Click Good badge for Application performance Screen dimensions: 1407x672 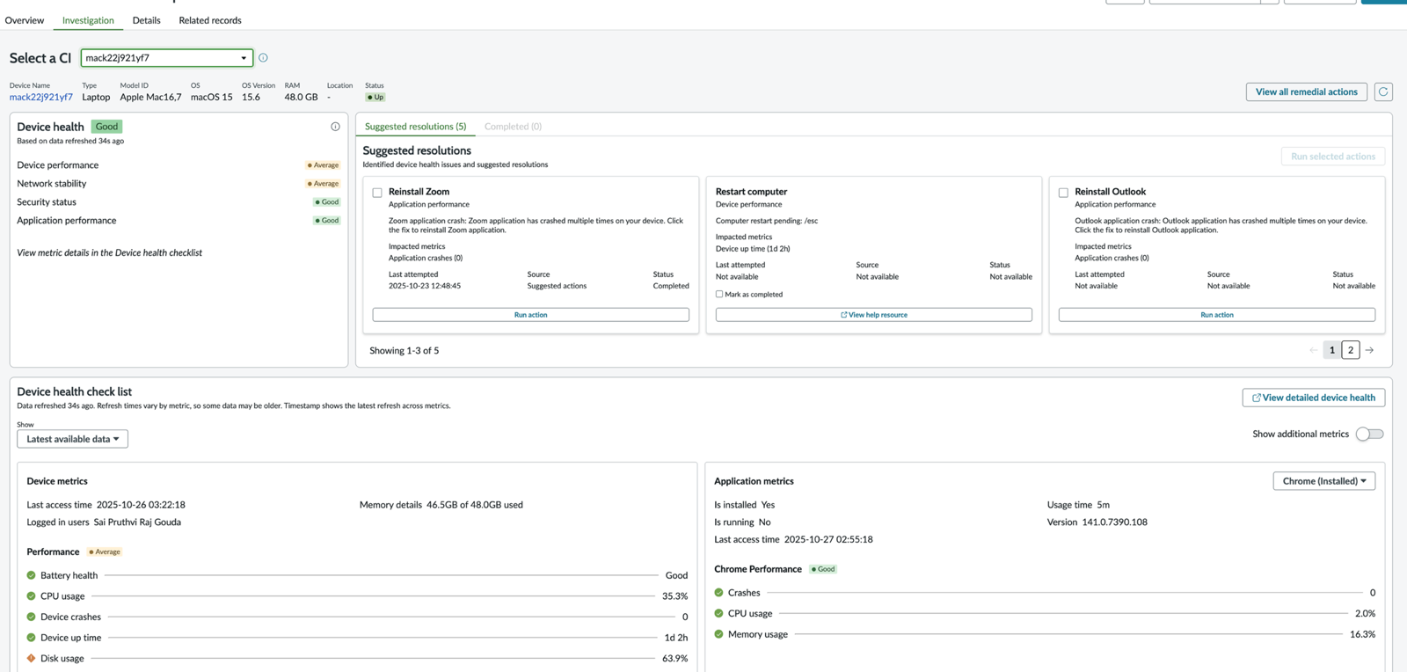(327, 221)
